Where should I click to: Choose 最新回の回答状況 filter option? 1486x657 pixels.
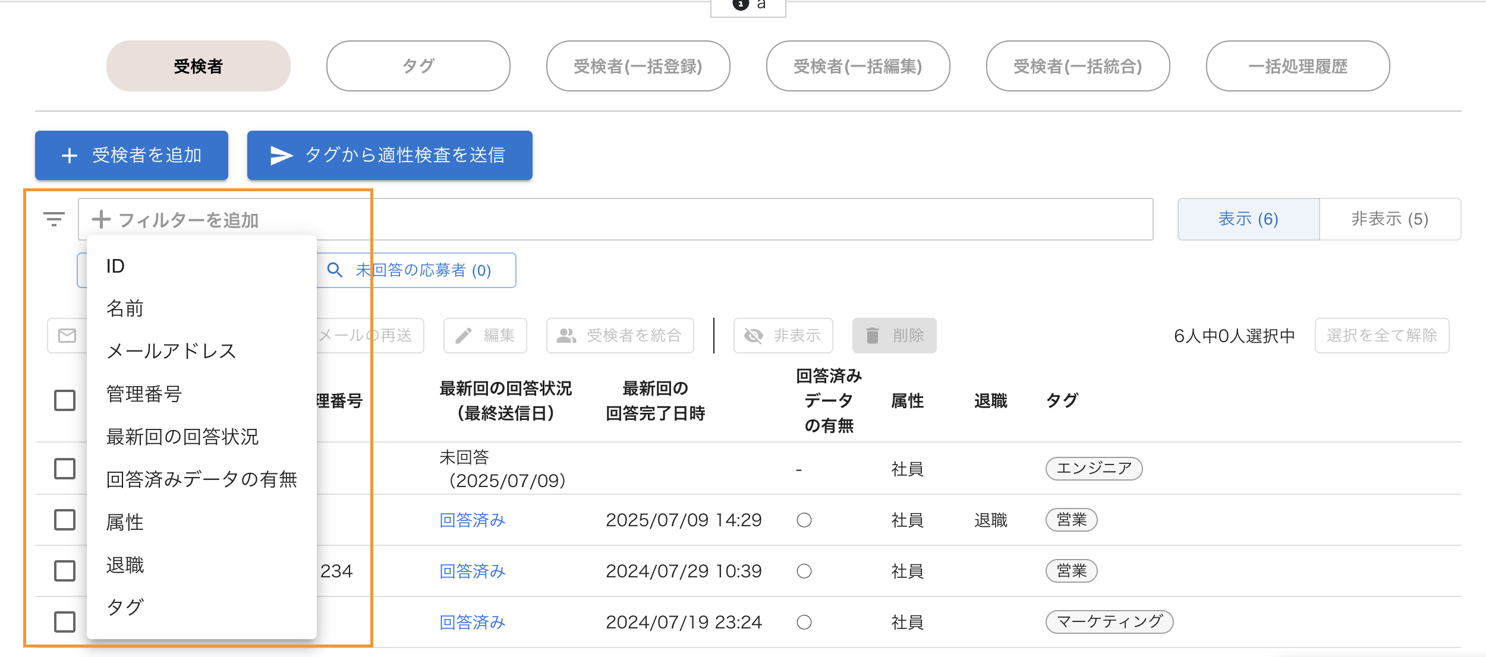pos(182,437)
